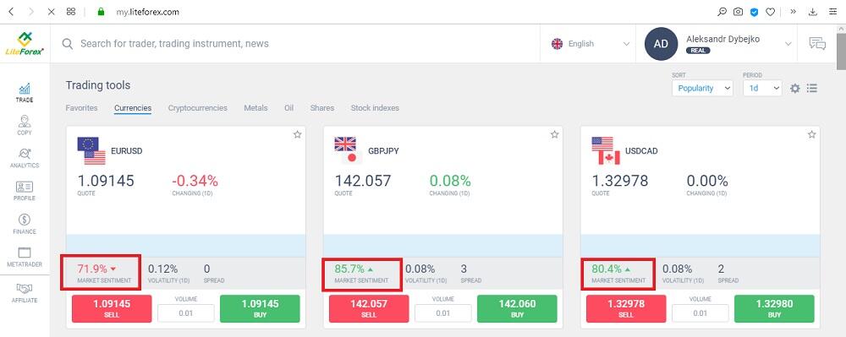The image size is (846, 337).
Task: Click the blue shield ad-blocker icon
Action: click(x=755, y=11)
